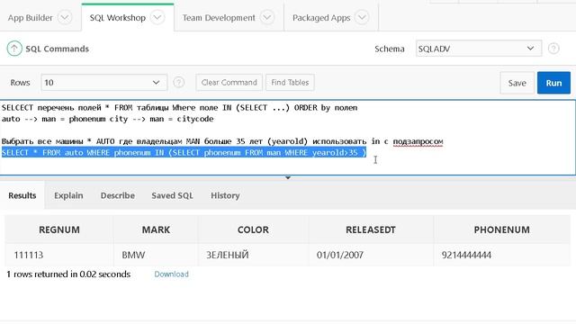This screenshot has width=576, height=324.
Task: Click the Clear Command button
Action: pos(229,82)
